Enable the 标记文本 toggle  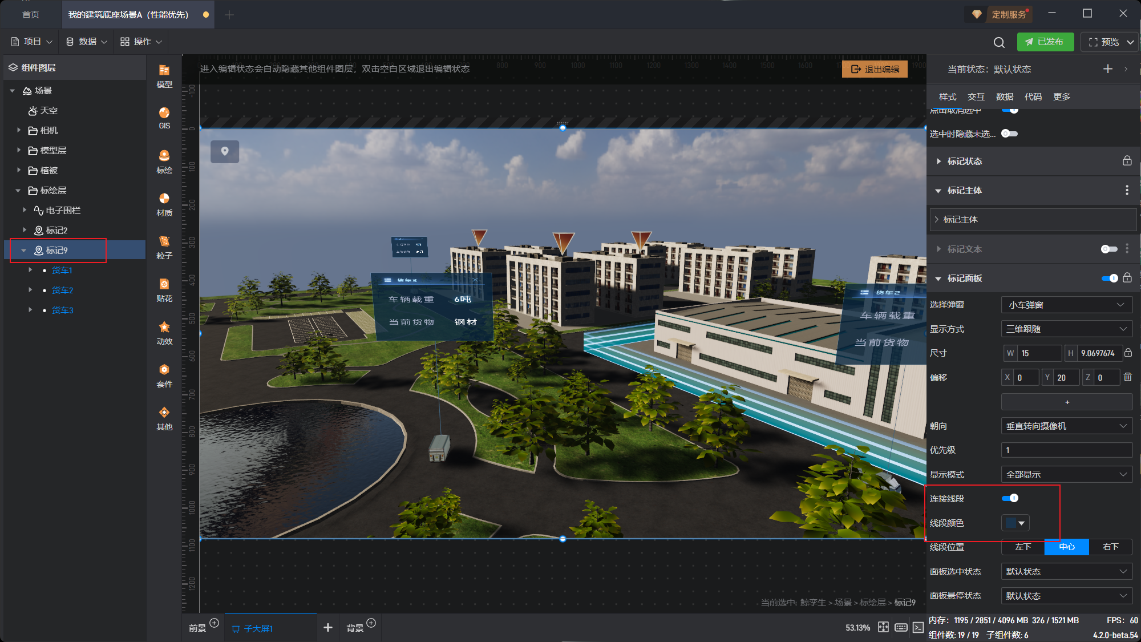click(1108, 249)
